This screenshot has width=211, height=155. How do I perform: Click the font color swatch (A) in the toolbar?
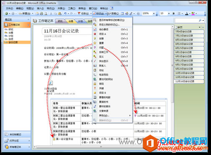pyautogui.click(x=187, y=13)
